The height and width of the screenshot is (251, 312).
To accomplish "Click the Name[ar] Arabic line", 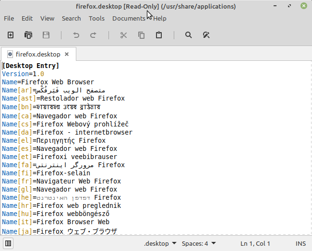I will [54, 90].
